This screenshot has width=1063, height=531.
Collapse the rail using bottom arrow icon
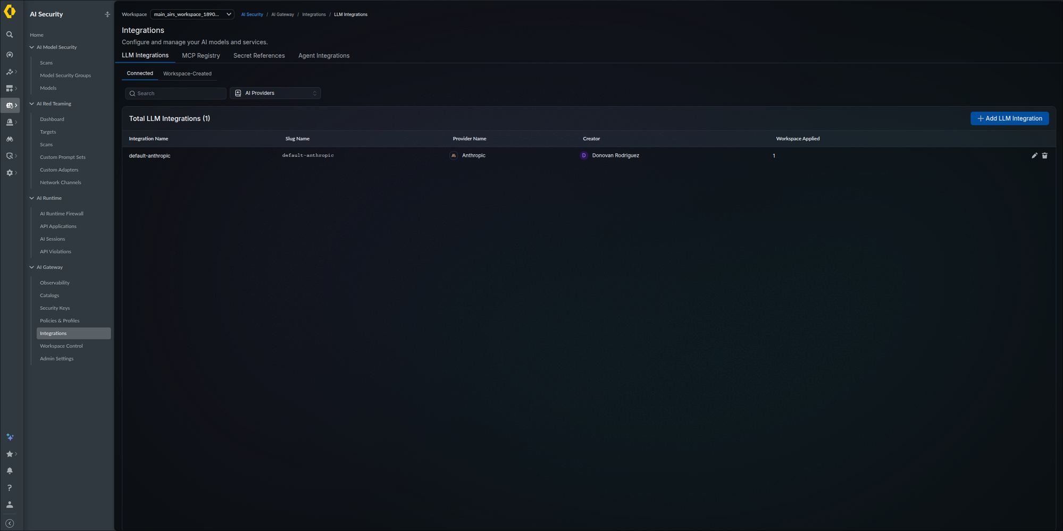[10, 524]
